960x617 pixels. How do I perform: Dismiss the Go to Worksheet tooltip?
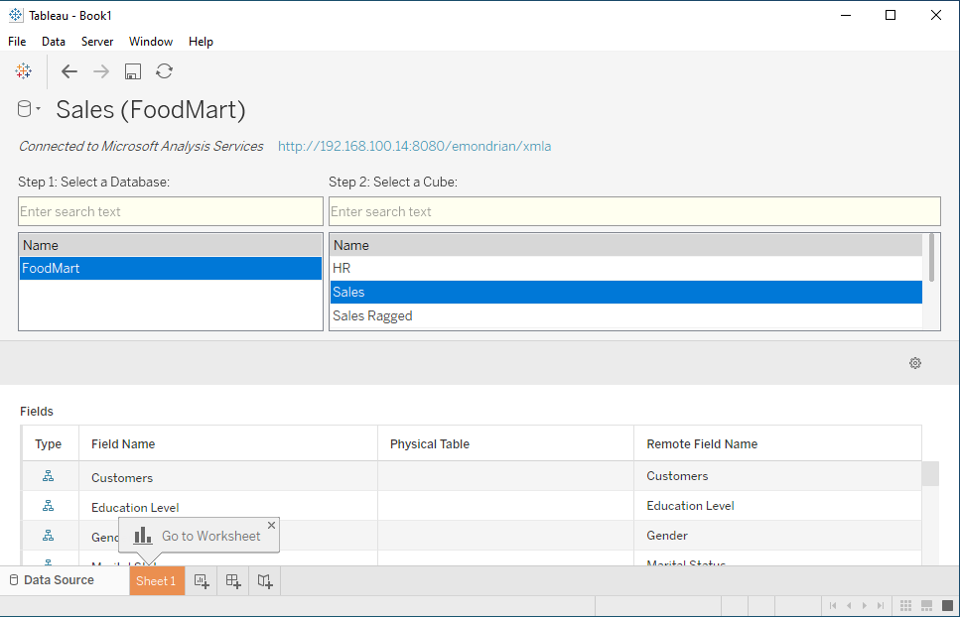point(271,526)
